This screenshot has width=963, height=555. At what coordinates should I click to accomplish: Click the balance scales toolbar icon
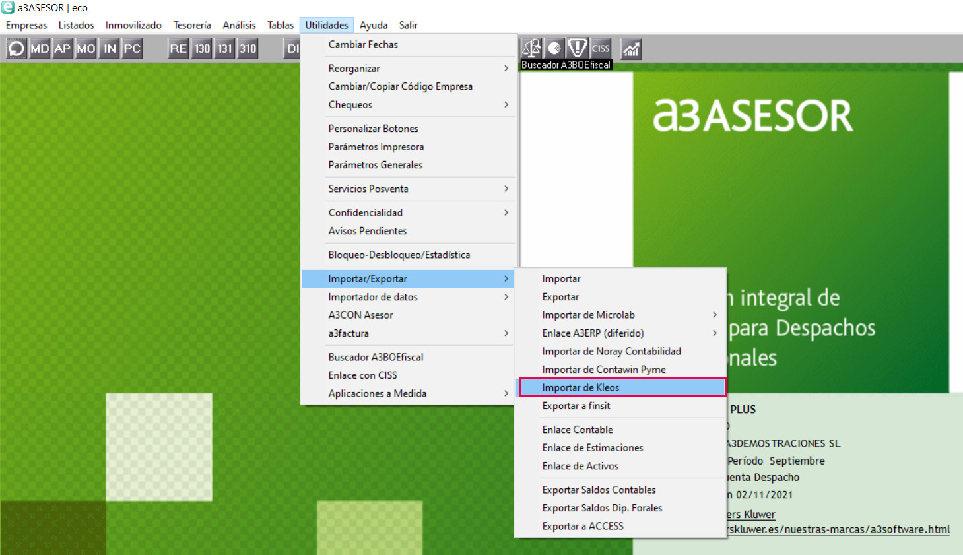[x=531, y=48]
